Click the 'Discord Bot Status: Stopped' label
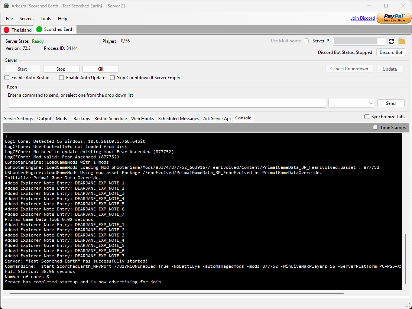Image resolution: width=412 pixels, height=309 pixels. click(345, 52)
